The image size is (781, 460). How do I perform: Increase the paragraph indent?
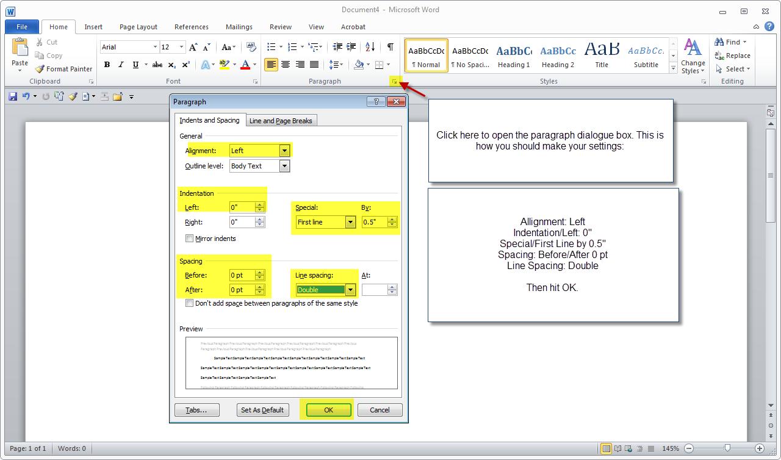tap(351, 47)
